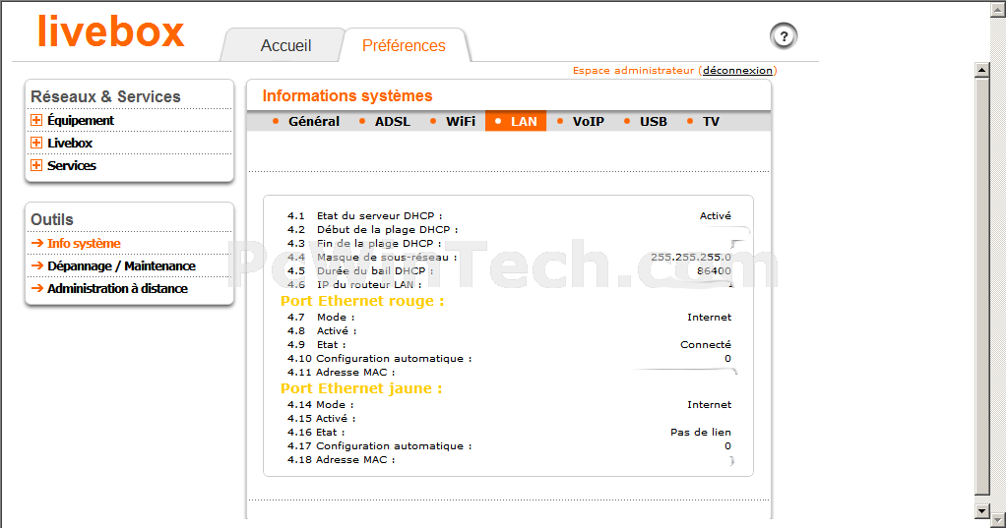Click the subnet mask value 255.255.255.0
This screenshot has height=528, width=1006.
pos(691,257)
